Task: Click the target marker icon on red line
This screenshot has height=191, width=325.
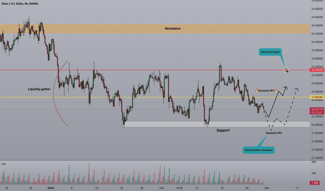Action: (286, 70)
